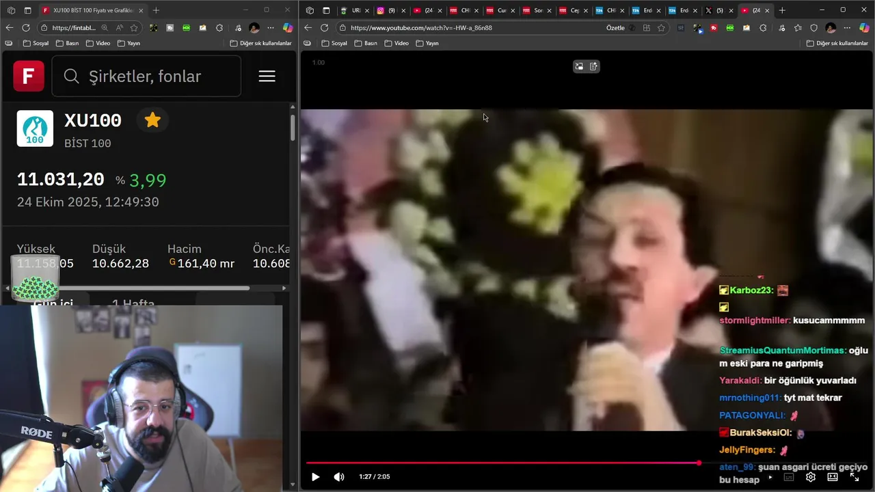Click the Hacim value 161,40 mr

(x=206, y=264)
